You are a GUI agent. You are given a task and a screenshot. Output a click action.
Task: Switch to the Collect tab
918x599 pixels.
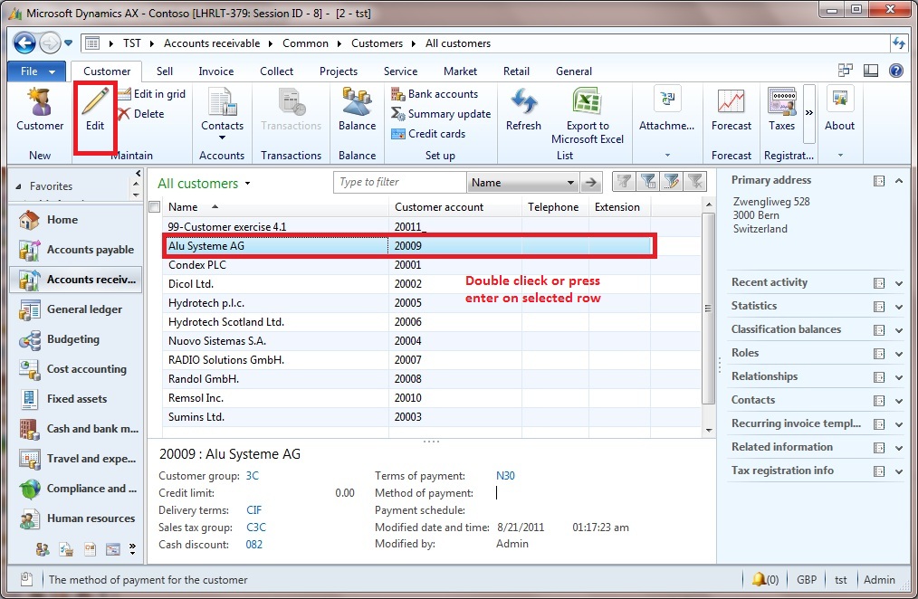pos(276,71)
